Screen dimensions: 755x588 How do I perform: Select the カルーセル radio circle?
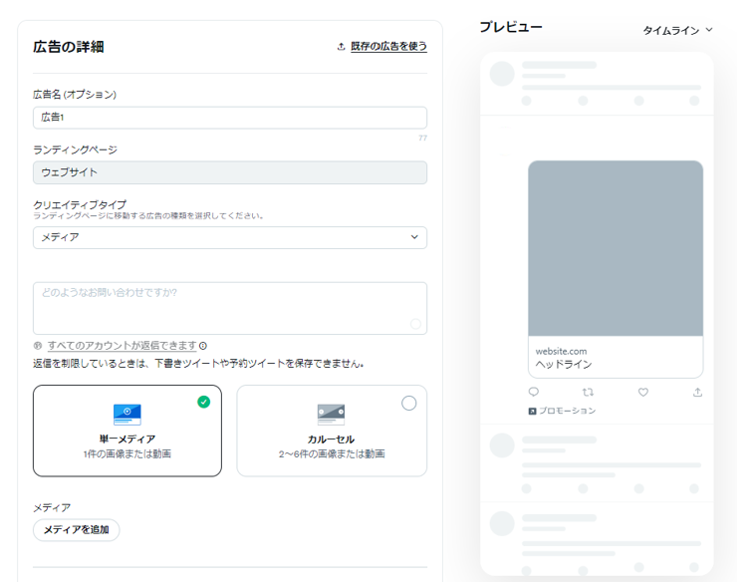tap(408, 403)
